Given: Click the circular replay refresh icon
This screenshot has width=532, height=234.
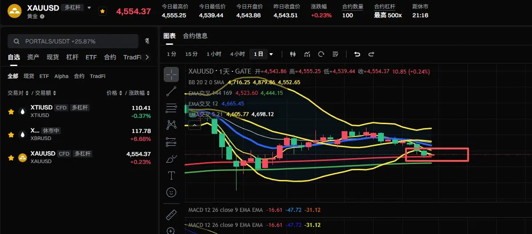Looking at the screenshot, I should (x=321, y=54).
